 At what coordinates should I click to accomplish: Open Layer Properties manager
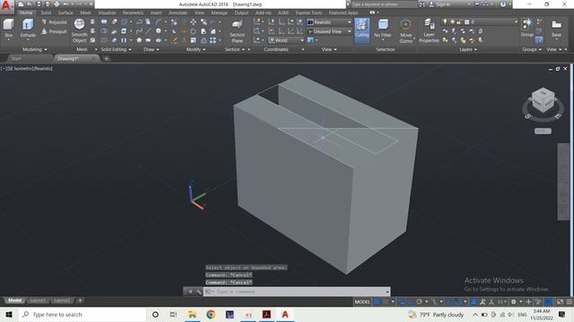point(429,31)
